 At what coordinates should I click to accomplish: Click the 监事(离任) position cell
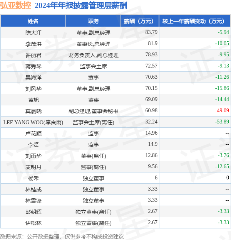[x=94, y=167]
